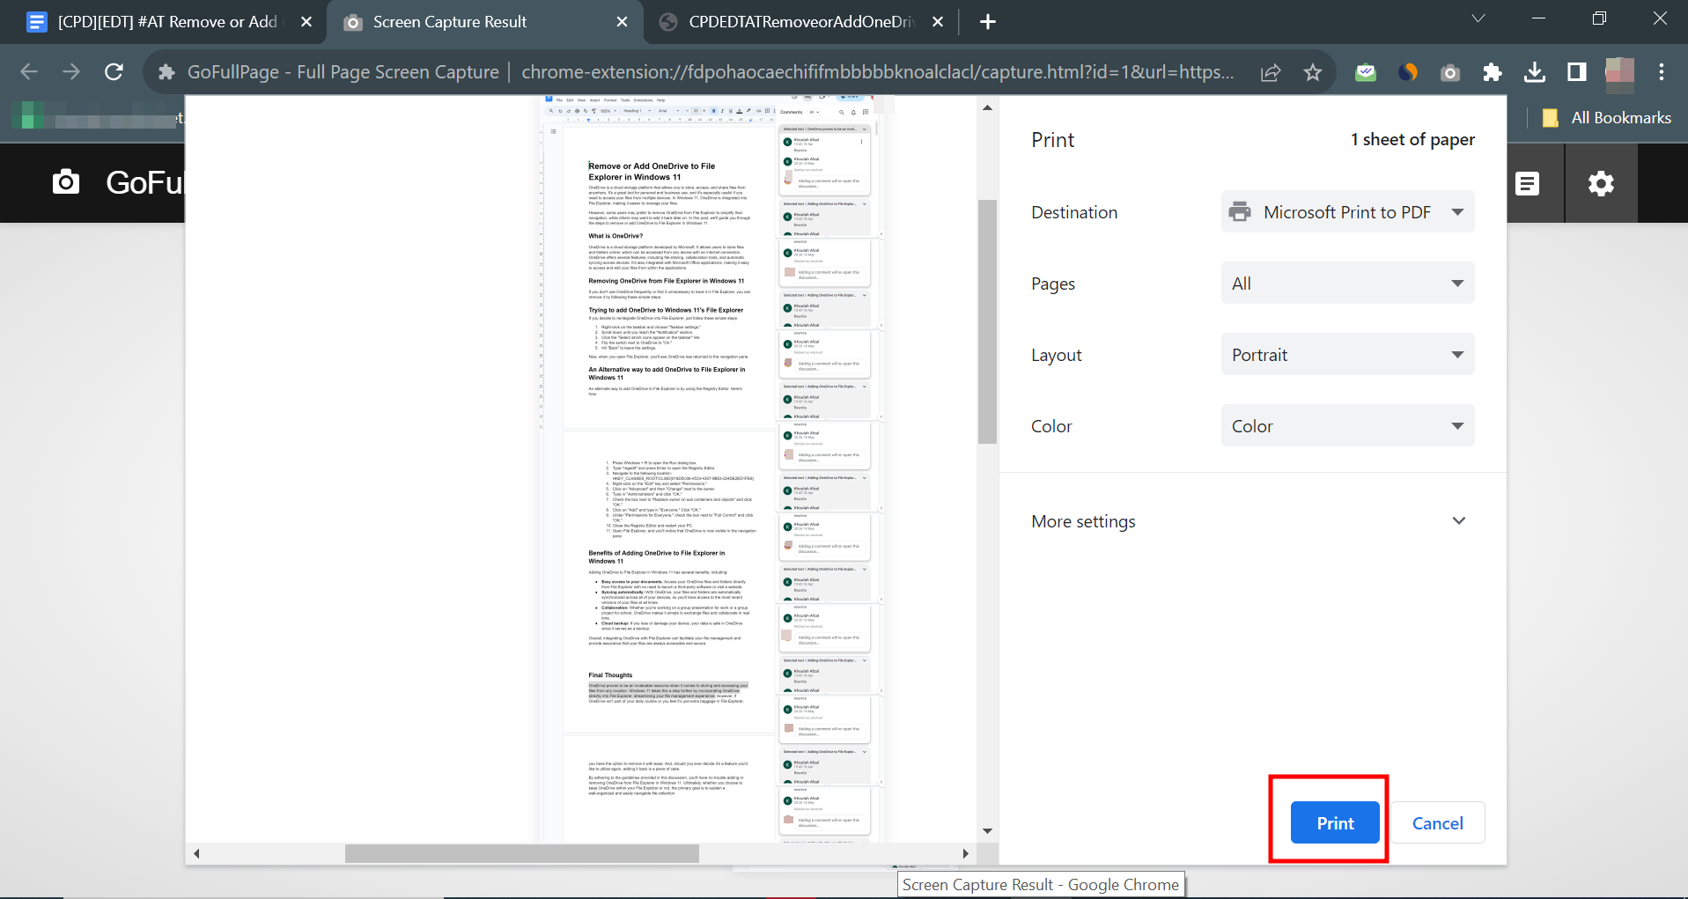Open the Destination dropdown
Screen dimensions: 1688x899
[1347, 212]
